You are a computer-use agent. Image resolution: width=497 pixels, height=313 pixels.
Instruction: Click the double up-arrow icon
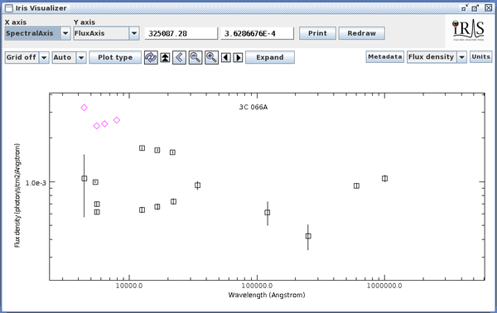coord(165,58)
